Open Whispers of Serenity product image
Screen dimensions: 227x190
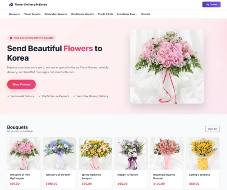(x=59, y=154)
